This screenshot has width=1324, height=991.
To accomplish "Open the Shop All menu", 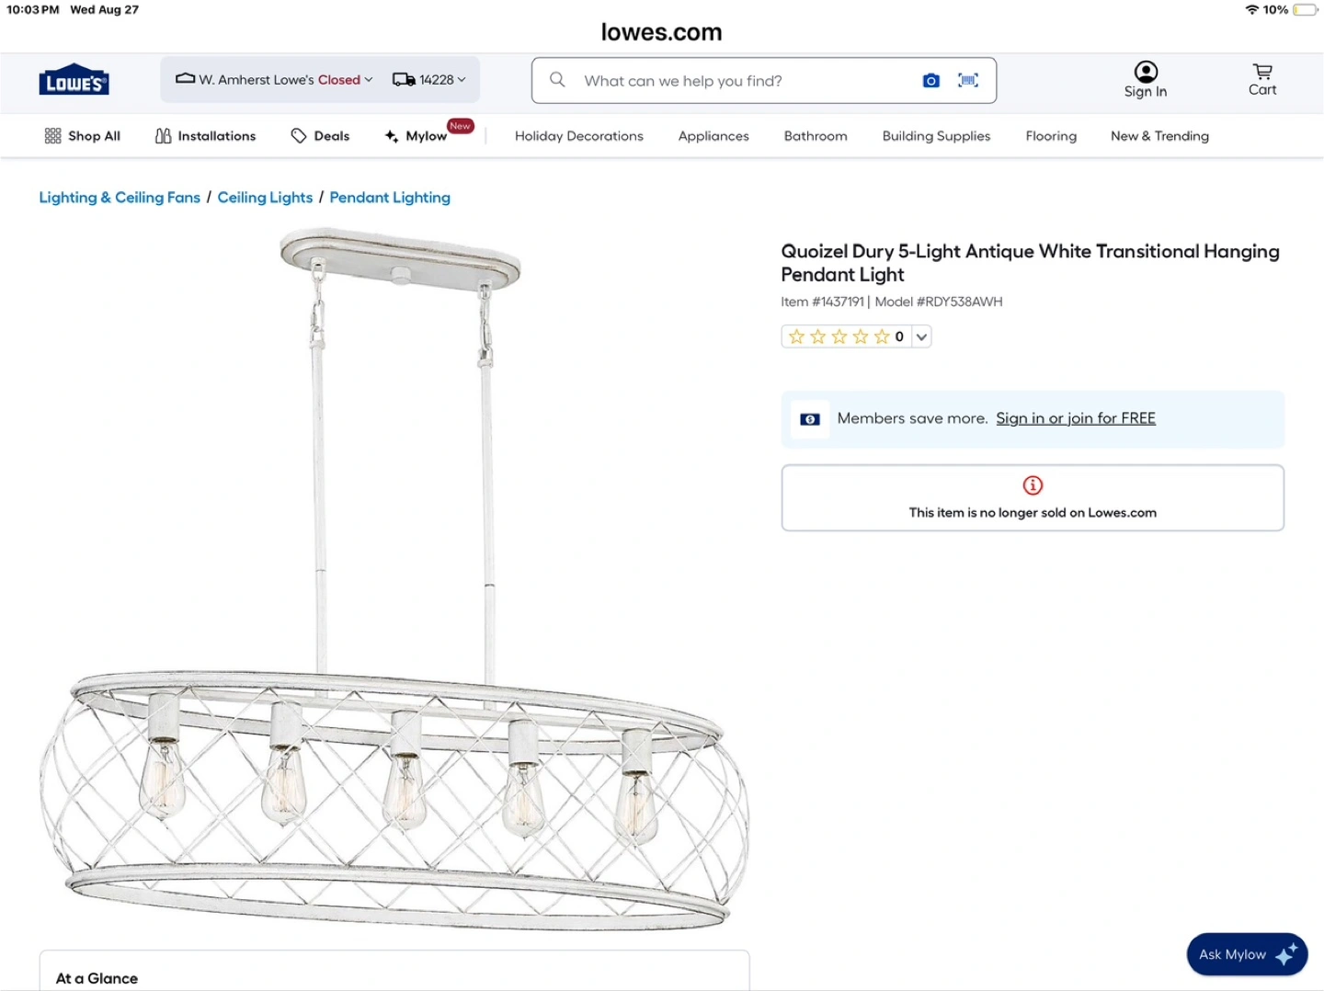I will [83, 136].
